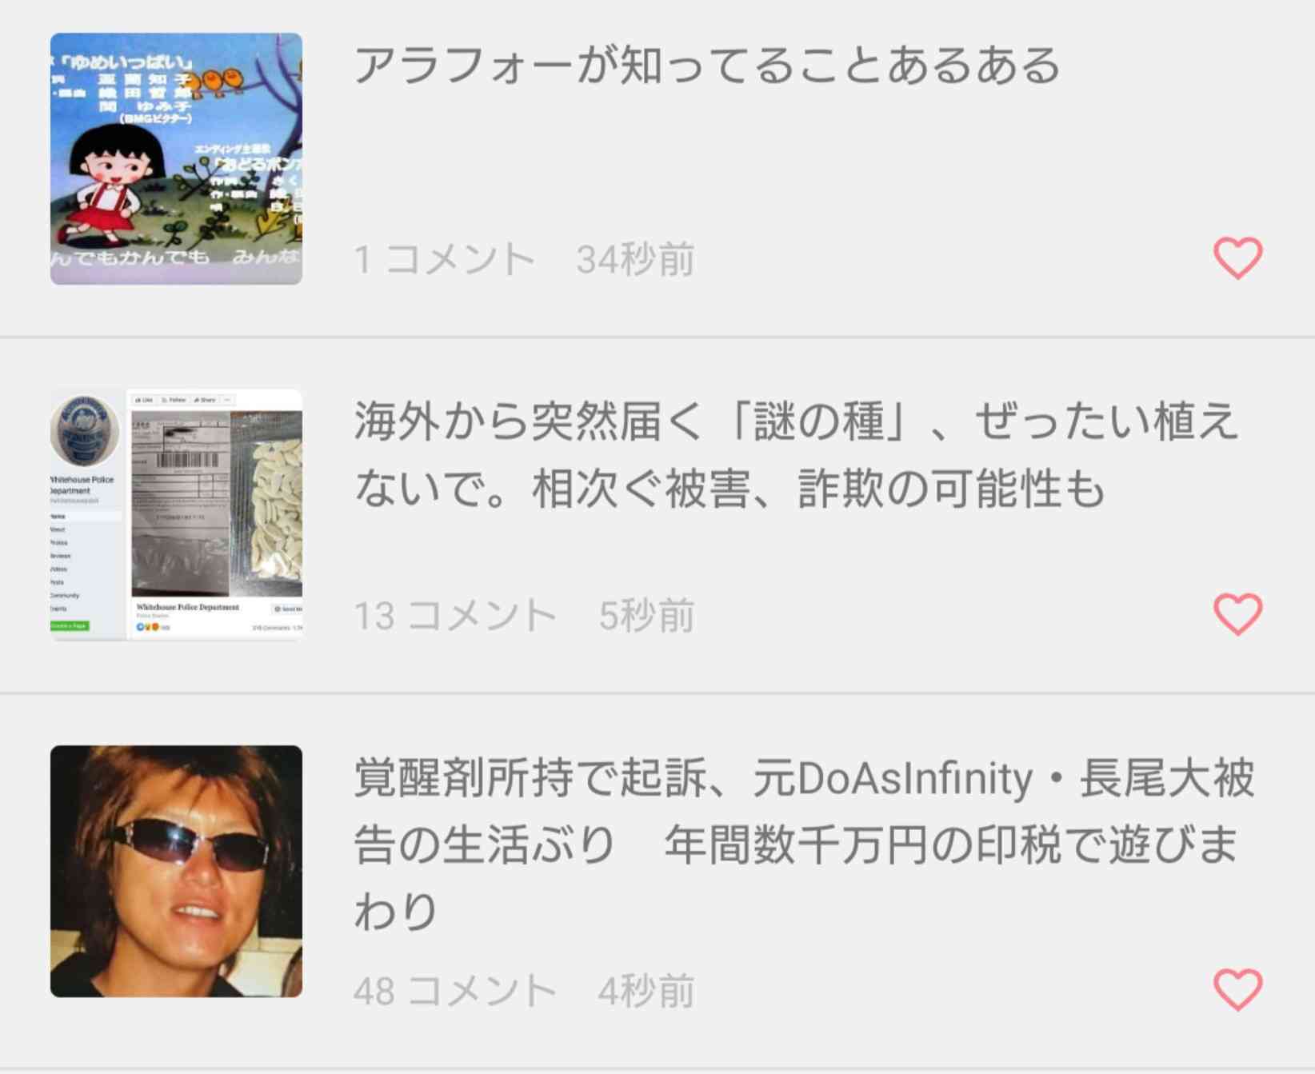The width and height of the screenshot is (1315, 1074).
Task: Tap heart icon for 謎の種 article
Action: point(1237,614)
